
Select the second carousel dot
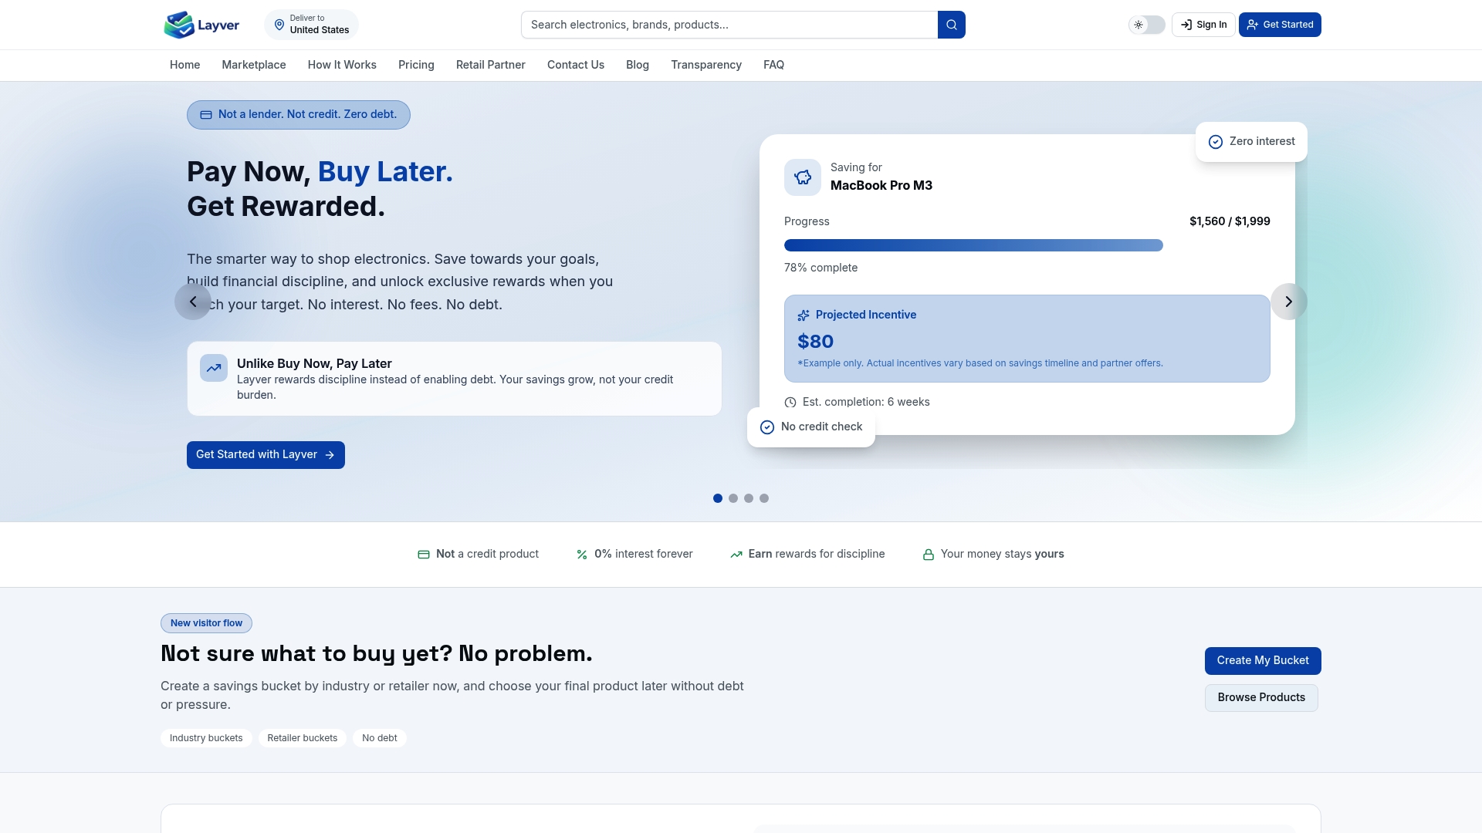tap(733, 498)
